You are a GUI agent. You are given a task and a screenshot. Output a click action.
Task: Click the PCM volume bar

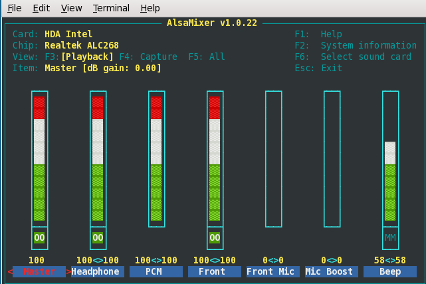[156, 159]
